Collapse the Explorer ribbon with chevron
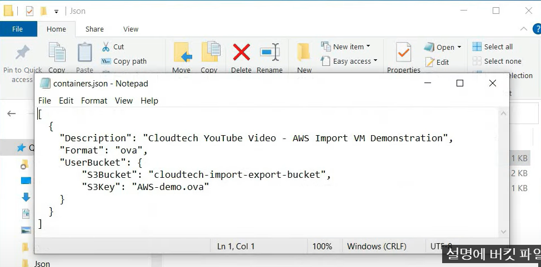 (x=524, y=29)
